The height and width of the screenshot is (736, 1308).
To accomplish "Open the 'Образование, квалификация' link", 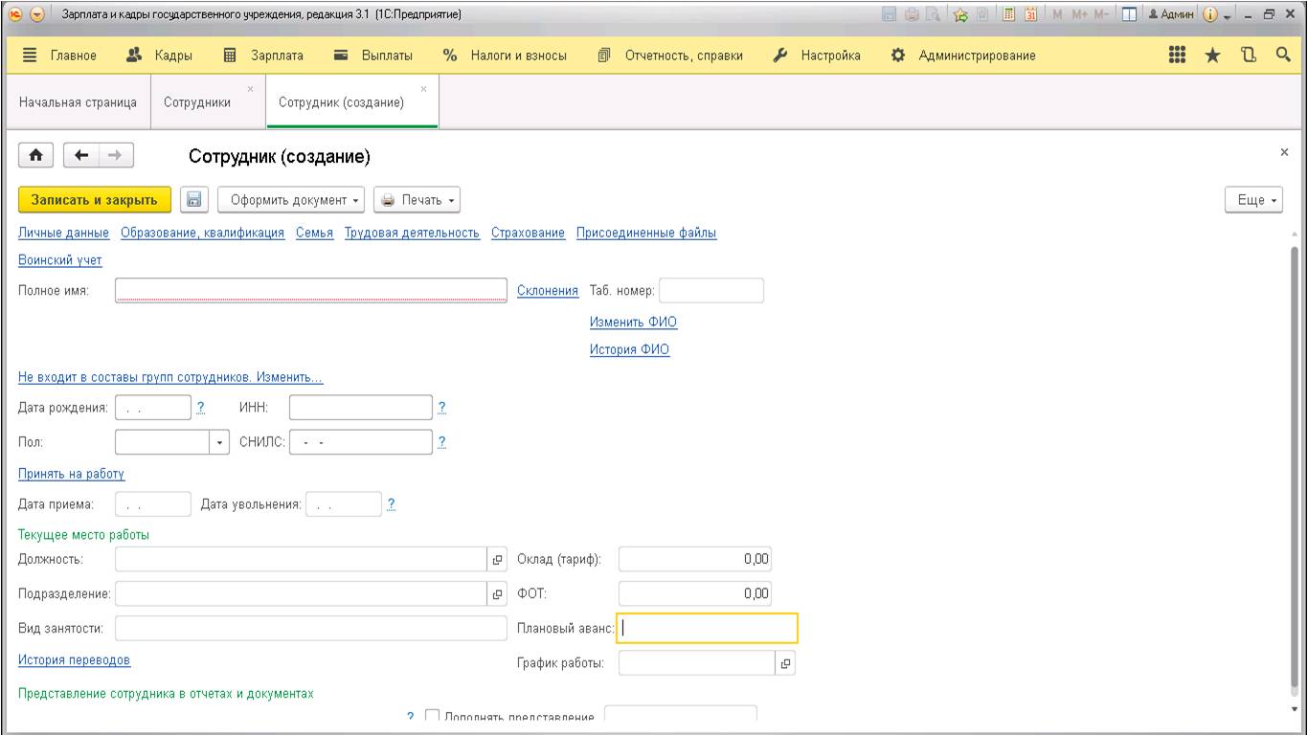I will (202, 233).
